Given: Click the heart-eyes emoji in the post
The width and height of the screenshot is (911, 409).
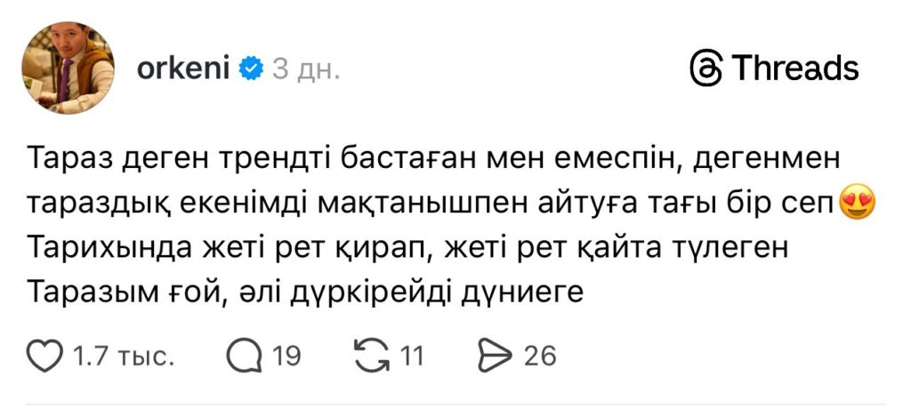Looking at the screenshot, I should pyautogui.click(x=857, y=204).
